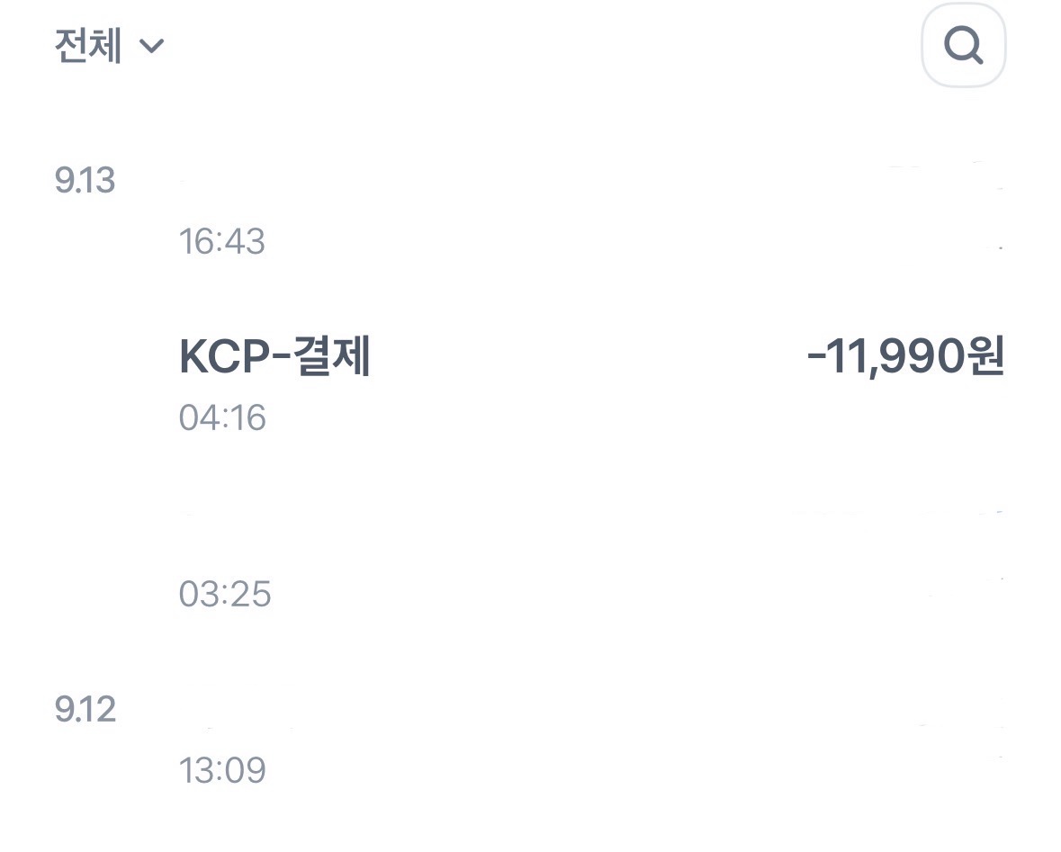Select the 03:25 timestamp
This screenshot has width=1061, height=852.
coord(225,595)
